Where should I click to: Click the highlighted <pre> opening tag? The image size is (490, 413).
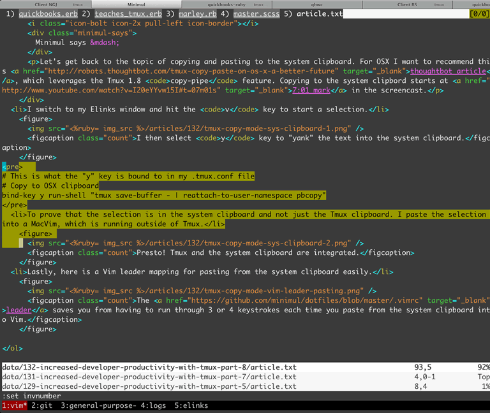click(12, 167)
